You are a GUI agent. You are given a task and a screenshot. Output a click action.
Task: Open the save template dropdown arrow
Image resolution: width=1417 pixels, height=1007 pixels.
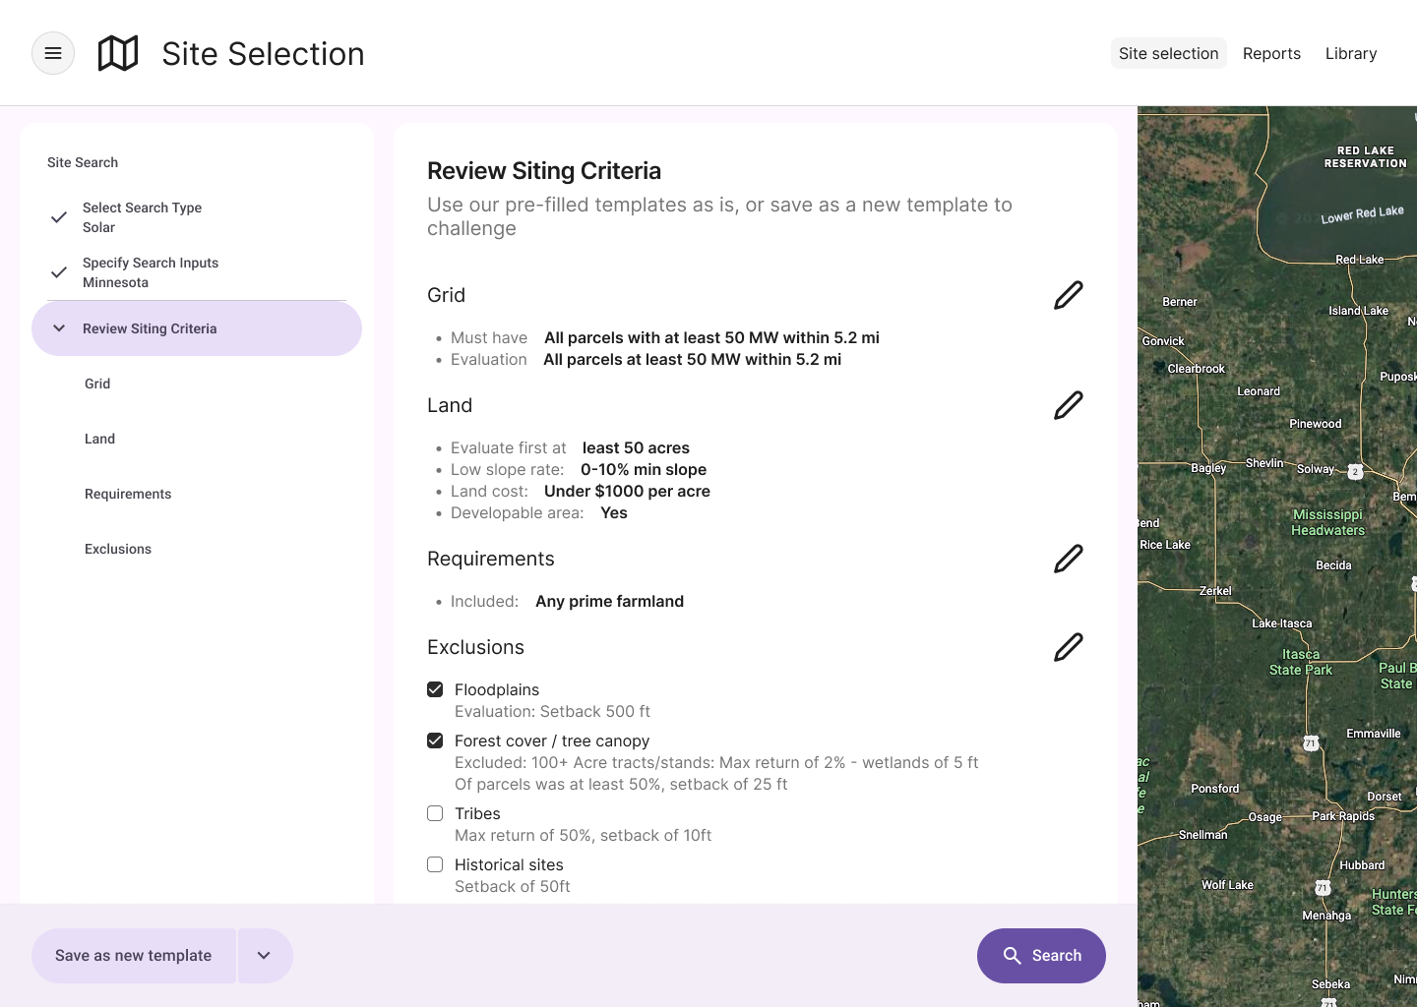[x=264, y=956]
